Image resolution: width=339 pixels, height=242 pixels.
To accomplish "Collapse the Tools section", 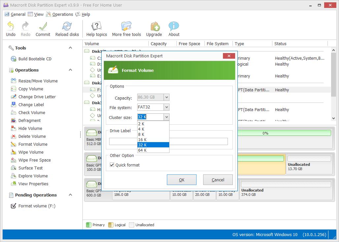I will (x=70, y=48).
